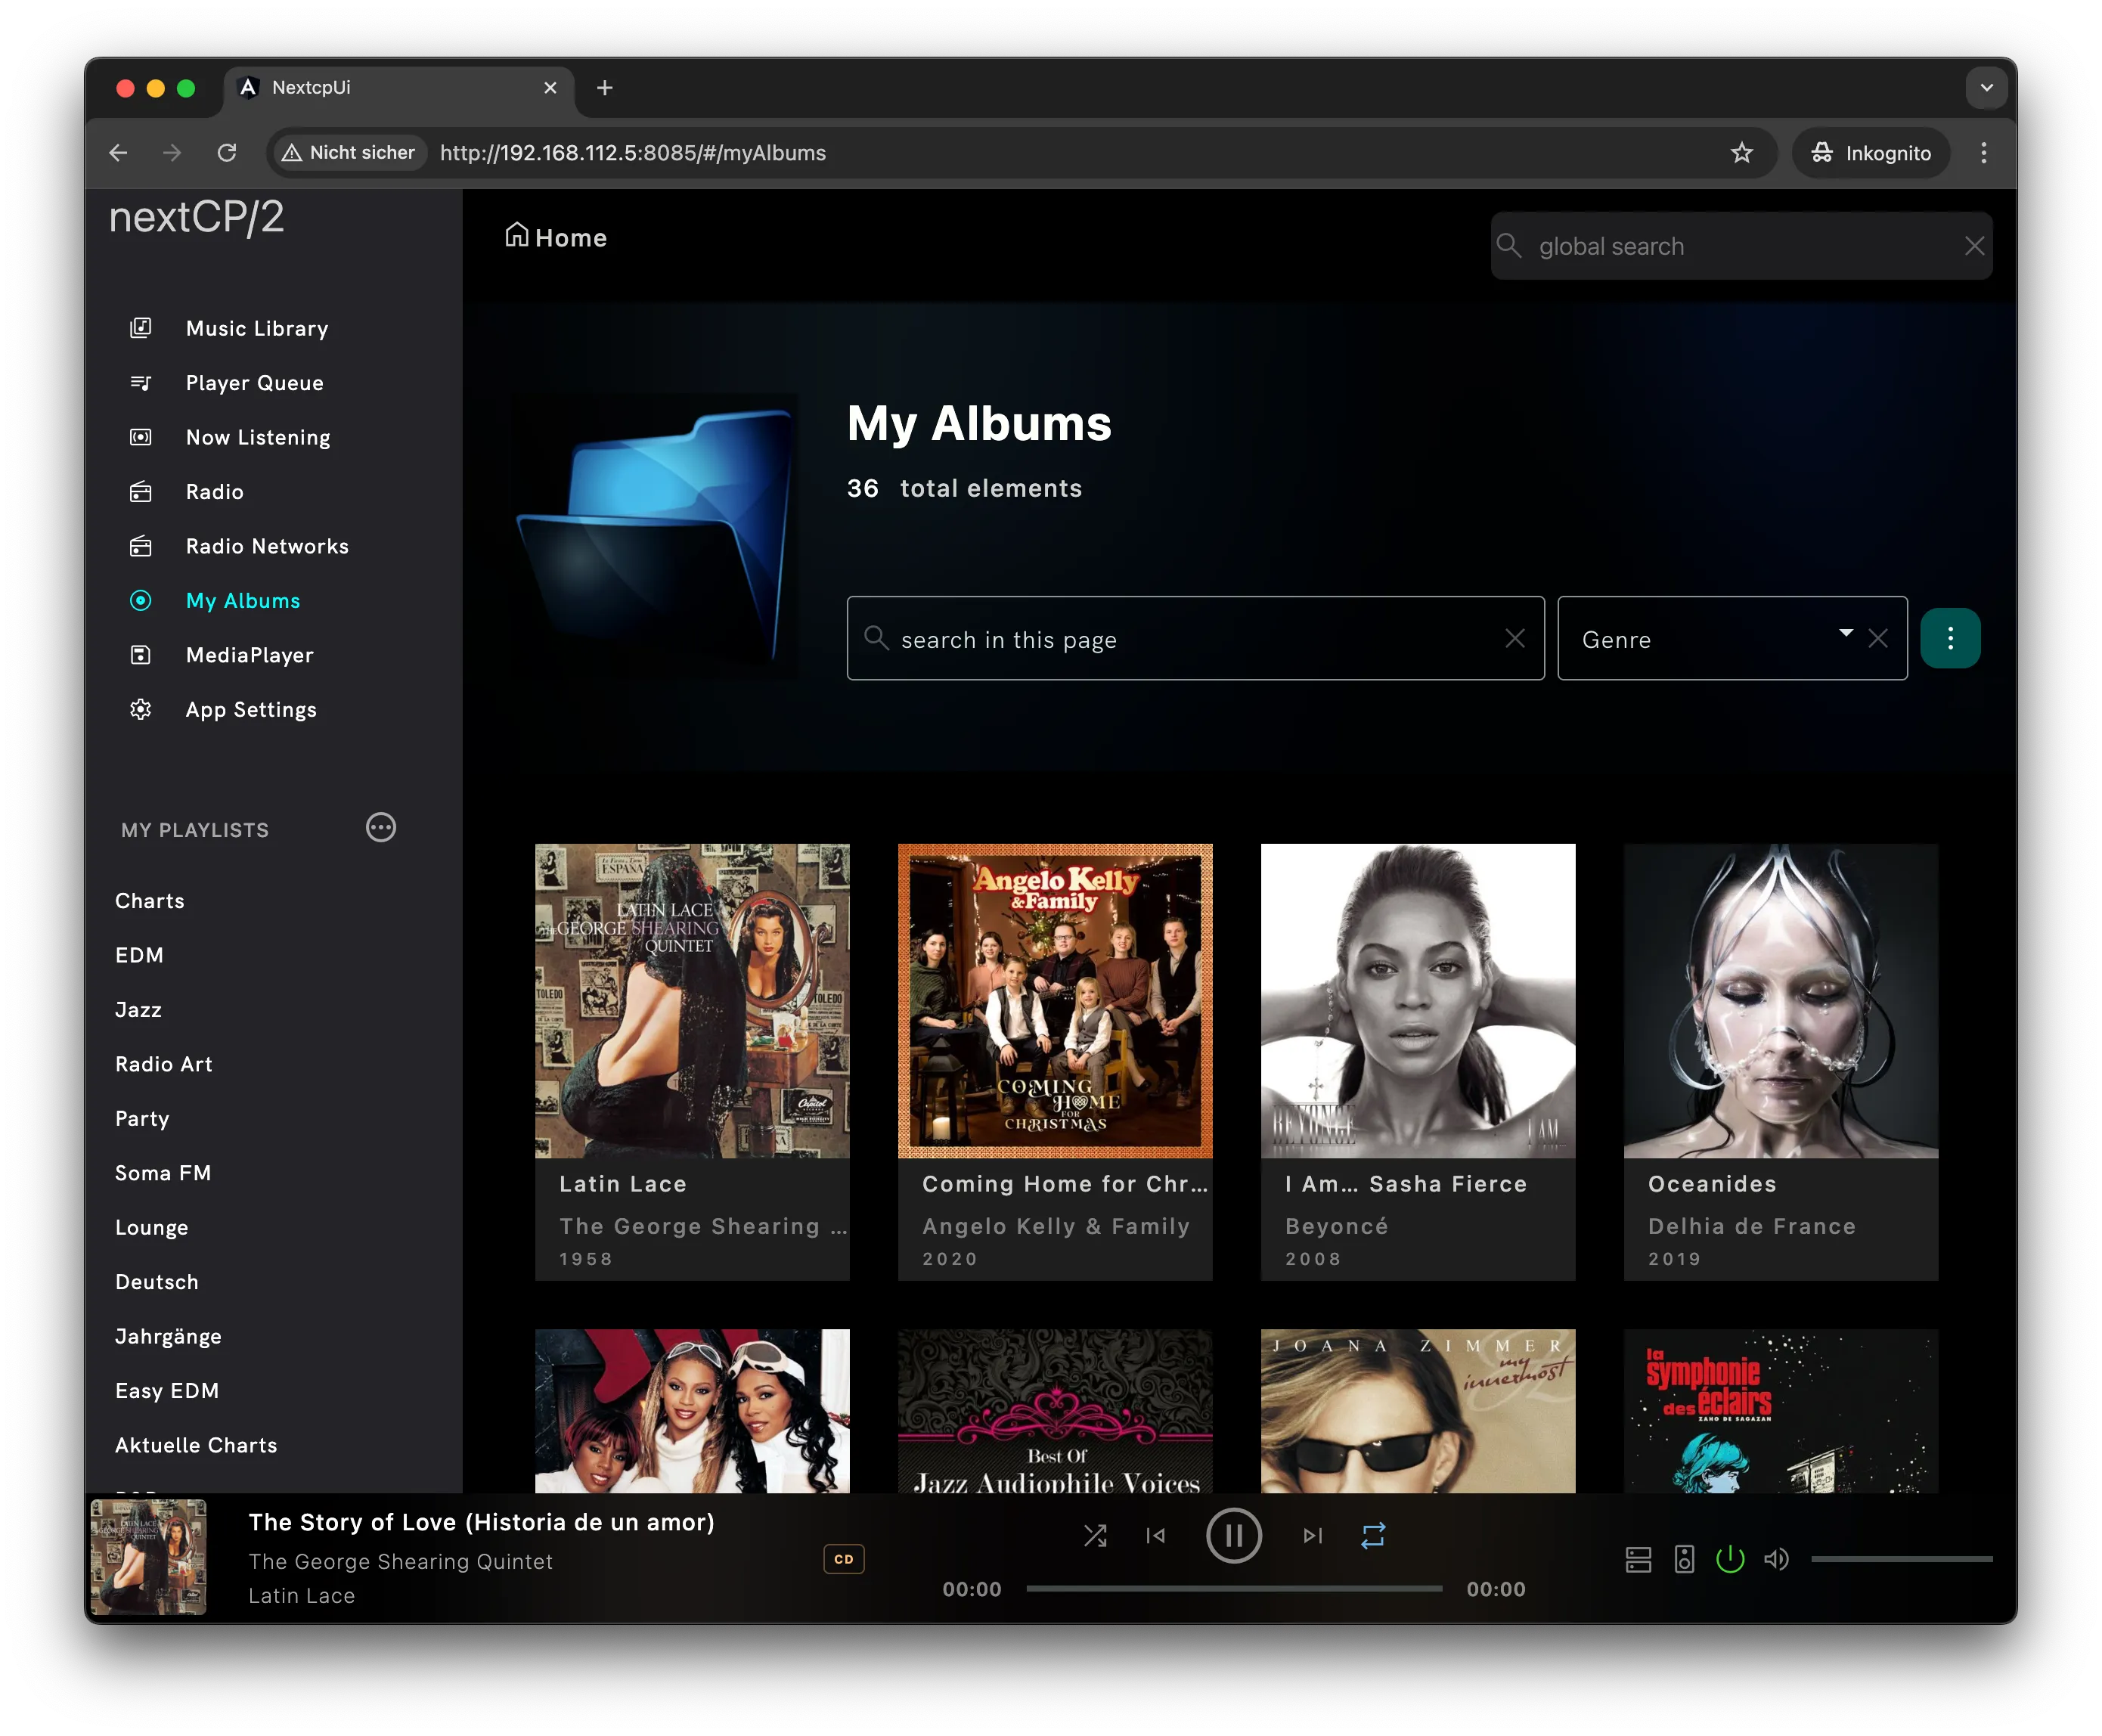Go to previous track
The image size is (2102, 1736).
point(1155,1535)
